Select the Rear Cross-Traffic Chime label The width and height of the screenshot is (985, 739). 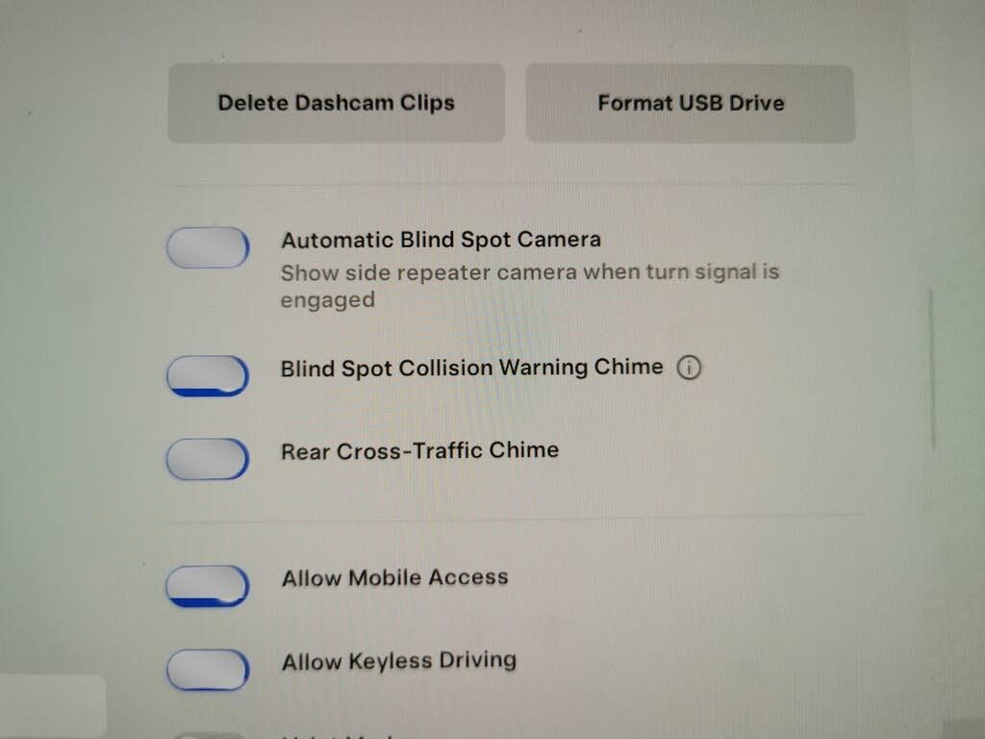pyautogui.click(x=419, y=450)
